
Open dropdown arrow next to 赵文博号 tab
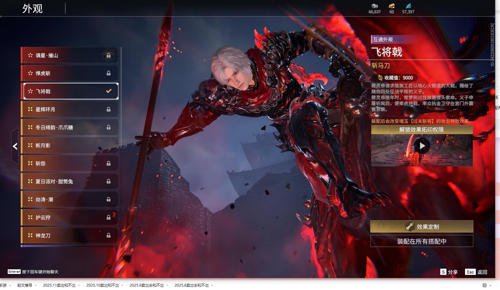coord(36,285)
